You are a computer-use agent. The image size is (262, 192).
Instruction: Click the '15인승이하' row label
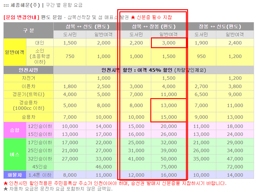40,134
